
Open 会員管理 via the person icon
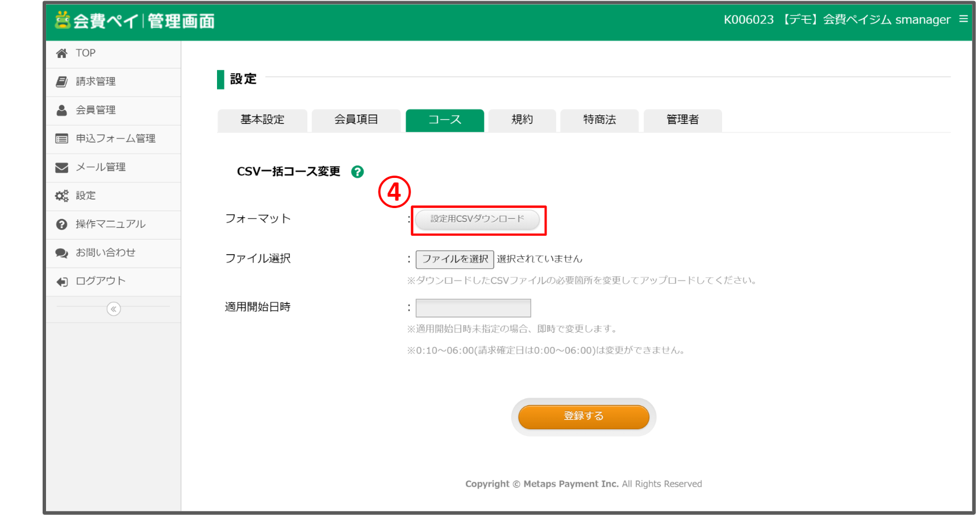[62, 110]
